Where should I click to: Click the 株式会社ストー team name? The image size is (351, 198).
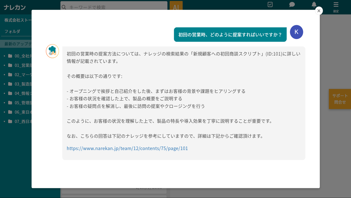click(18, 20)
